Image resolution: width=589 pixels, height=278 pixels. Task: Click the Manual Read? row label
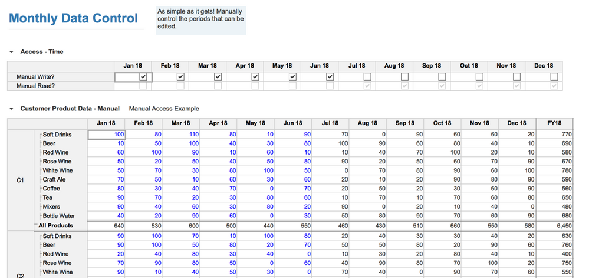[36, 86]
